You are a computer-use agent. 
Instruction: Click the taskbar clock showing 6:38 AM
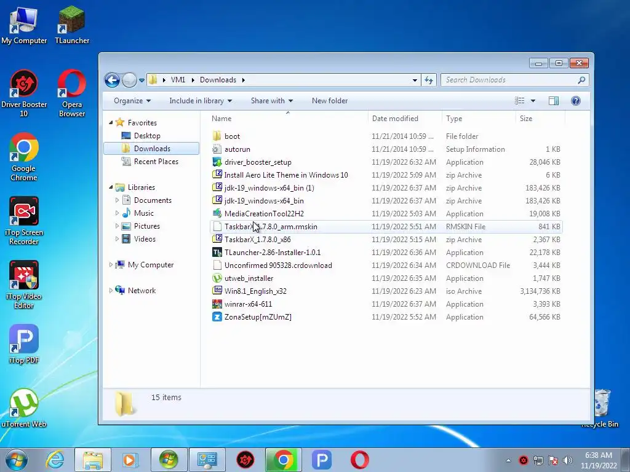tap(598, 460)
